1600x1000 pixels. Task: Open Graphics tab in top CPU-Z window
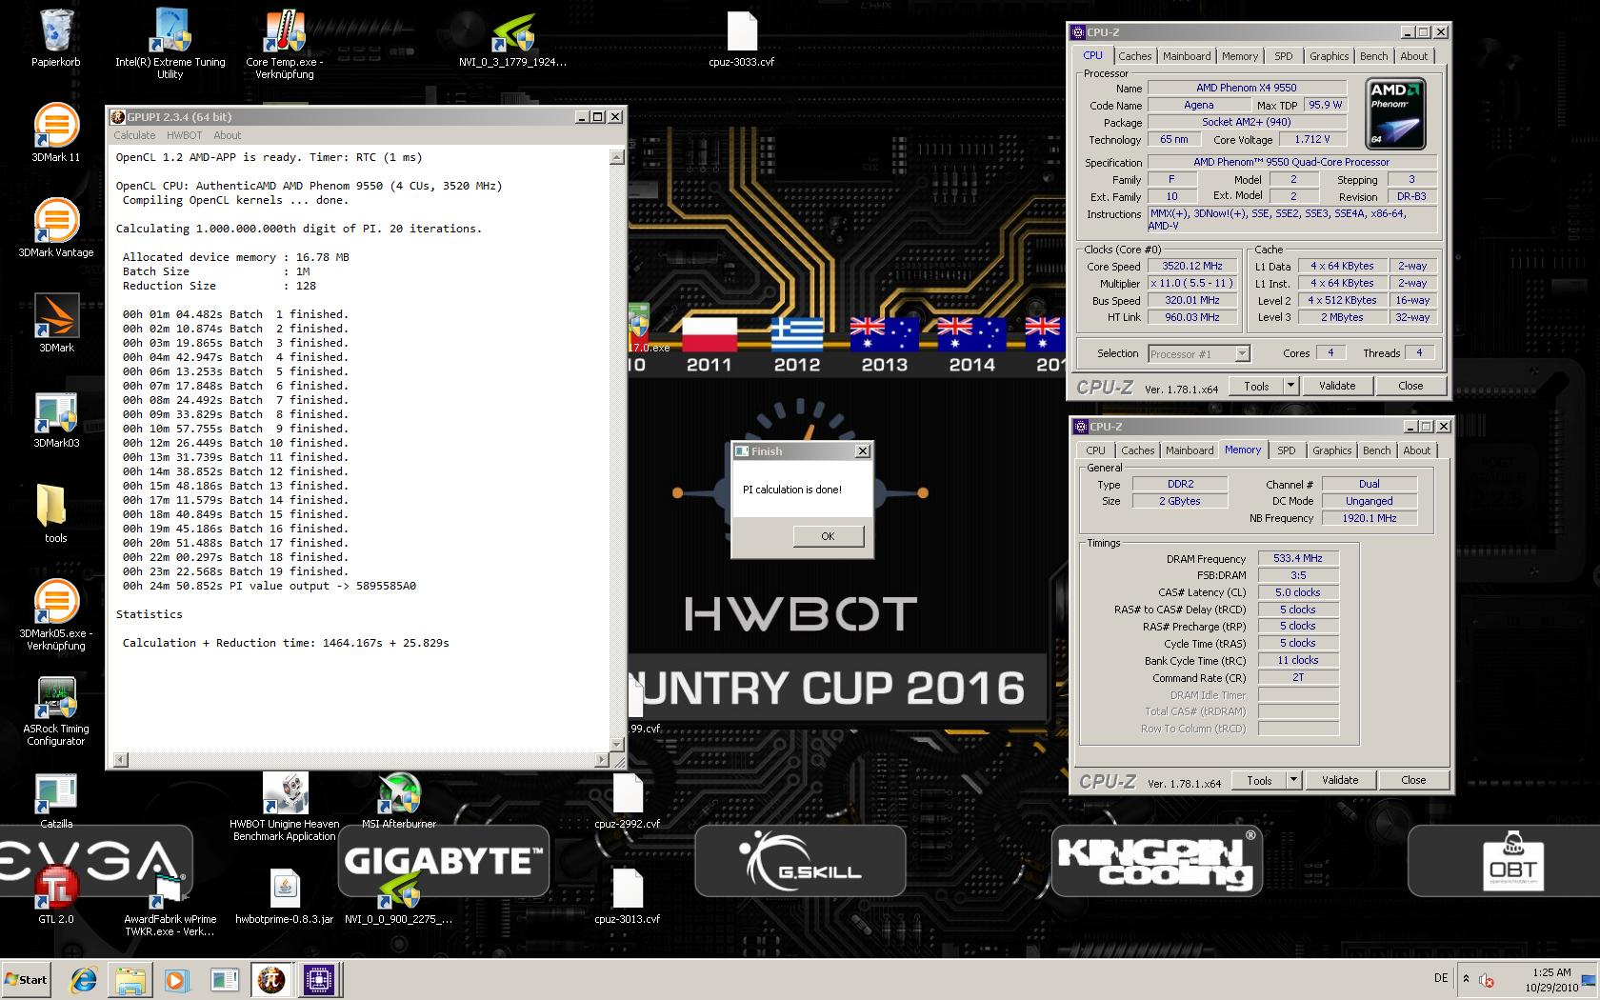(1329, 56)
